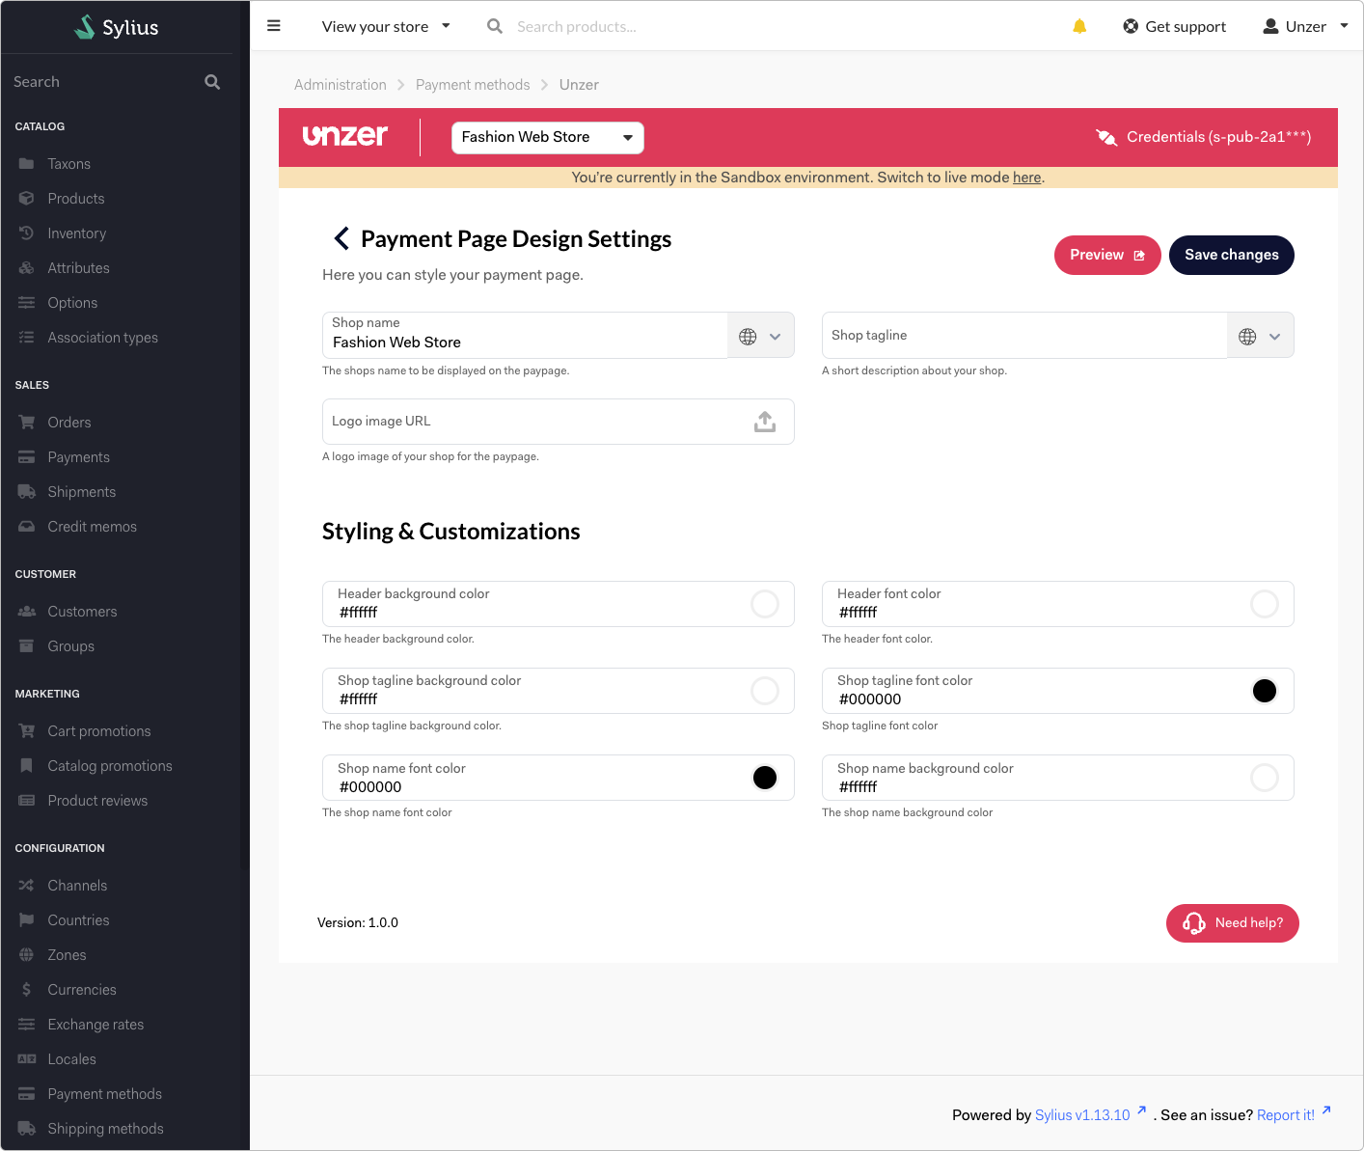Viewport: 1364px width, 1151px height.
Task: Click the Shop tagline input field
Action: tap(1024, 335)
